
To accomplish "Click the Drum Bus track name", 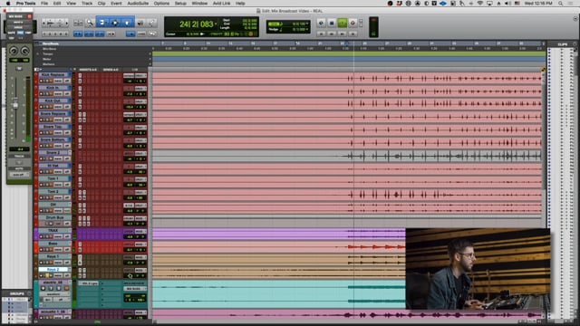I will [54, 217].
